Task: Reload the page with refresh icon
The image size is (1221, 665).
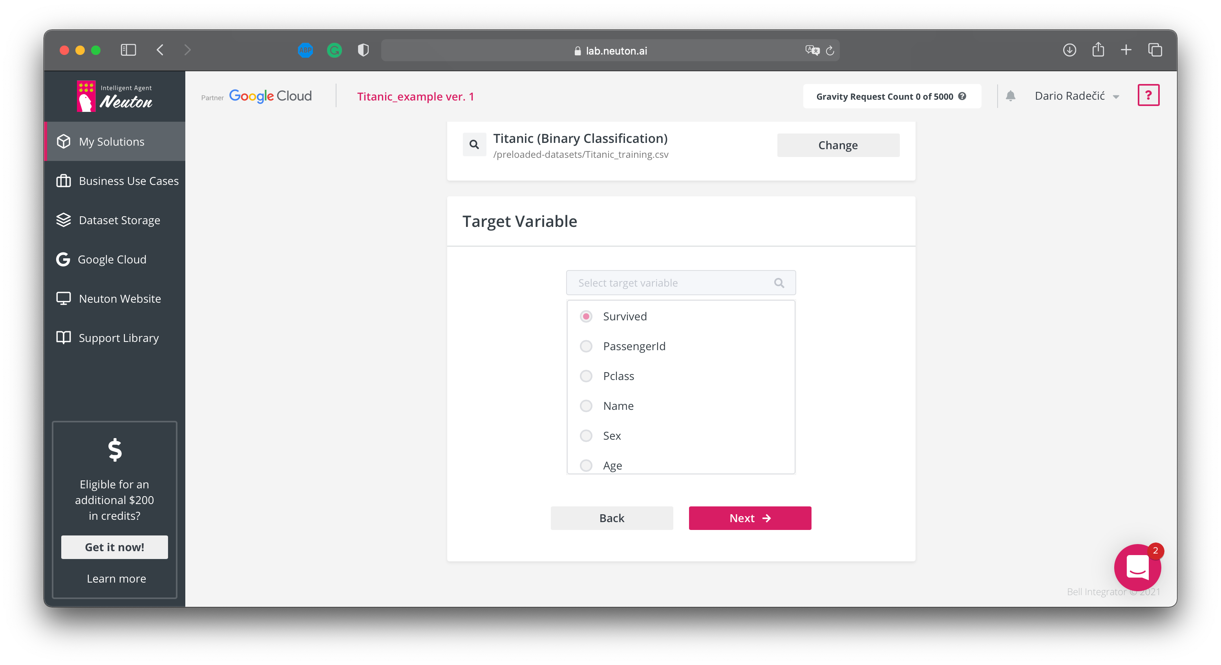Action: (x=830, y=51)
